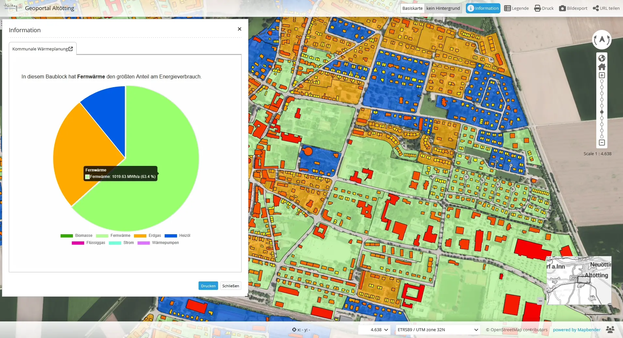Screen dimensions: 623x338
Task: Open the Druck print tool
Action: pyautogui.click(x=544, y=8)
